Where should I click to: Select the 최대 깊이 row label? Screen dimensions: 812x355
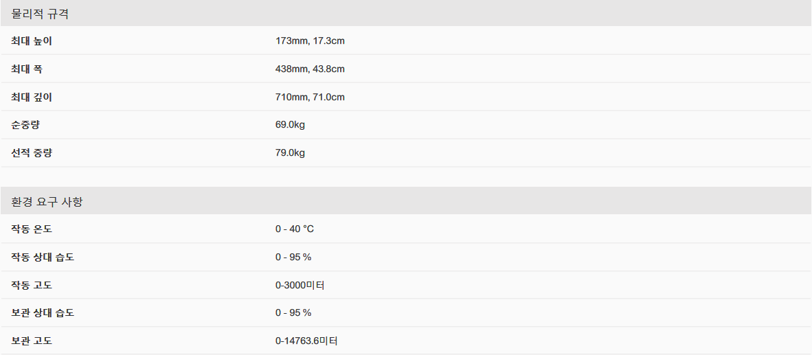click(32, 98)
